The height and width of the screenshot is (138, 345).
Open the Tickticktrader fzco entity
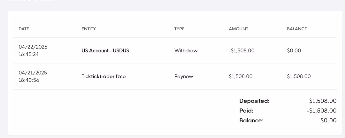click(x=103, y=77)
